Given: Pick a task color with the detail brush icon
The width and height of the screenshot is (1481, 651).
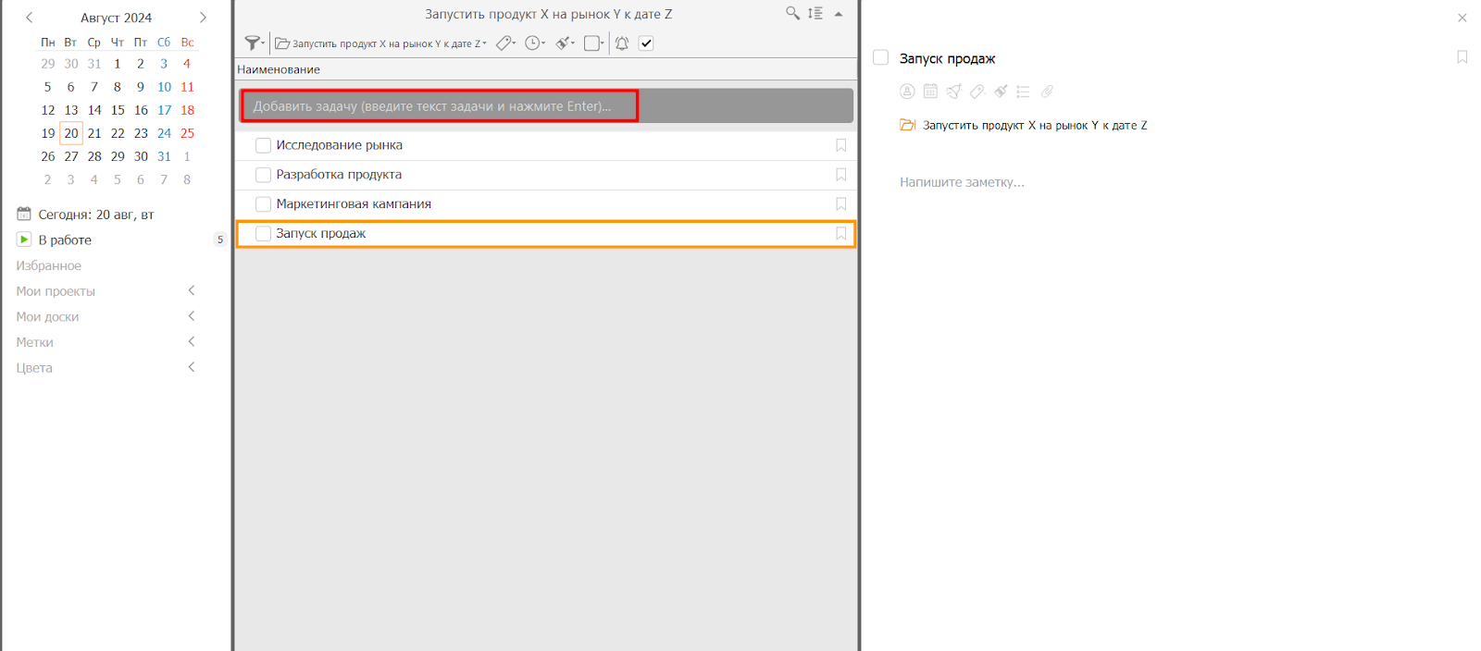Looking at the screenshot, I should point(1000,92).
